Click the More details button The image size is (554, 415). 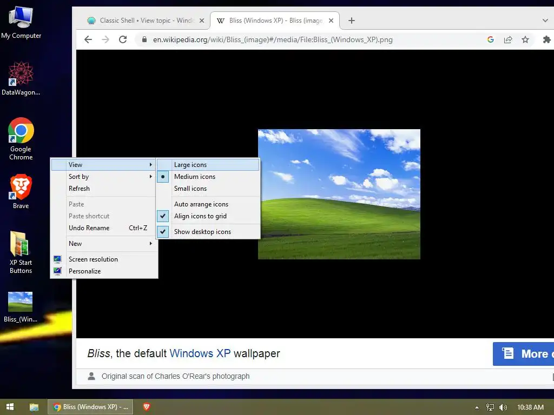click(523, 353)
